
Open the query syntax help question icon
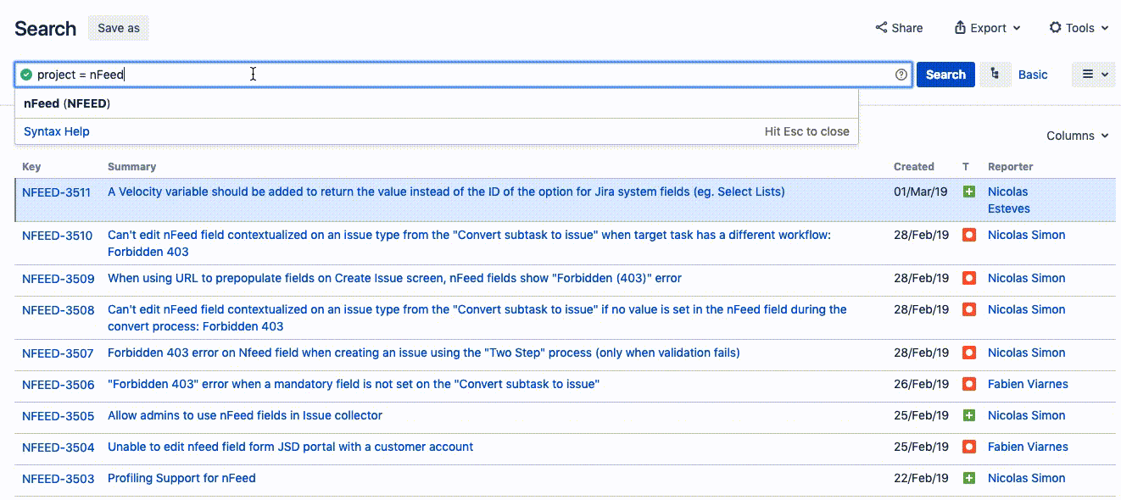click(x=901, y=75)
